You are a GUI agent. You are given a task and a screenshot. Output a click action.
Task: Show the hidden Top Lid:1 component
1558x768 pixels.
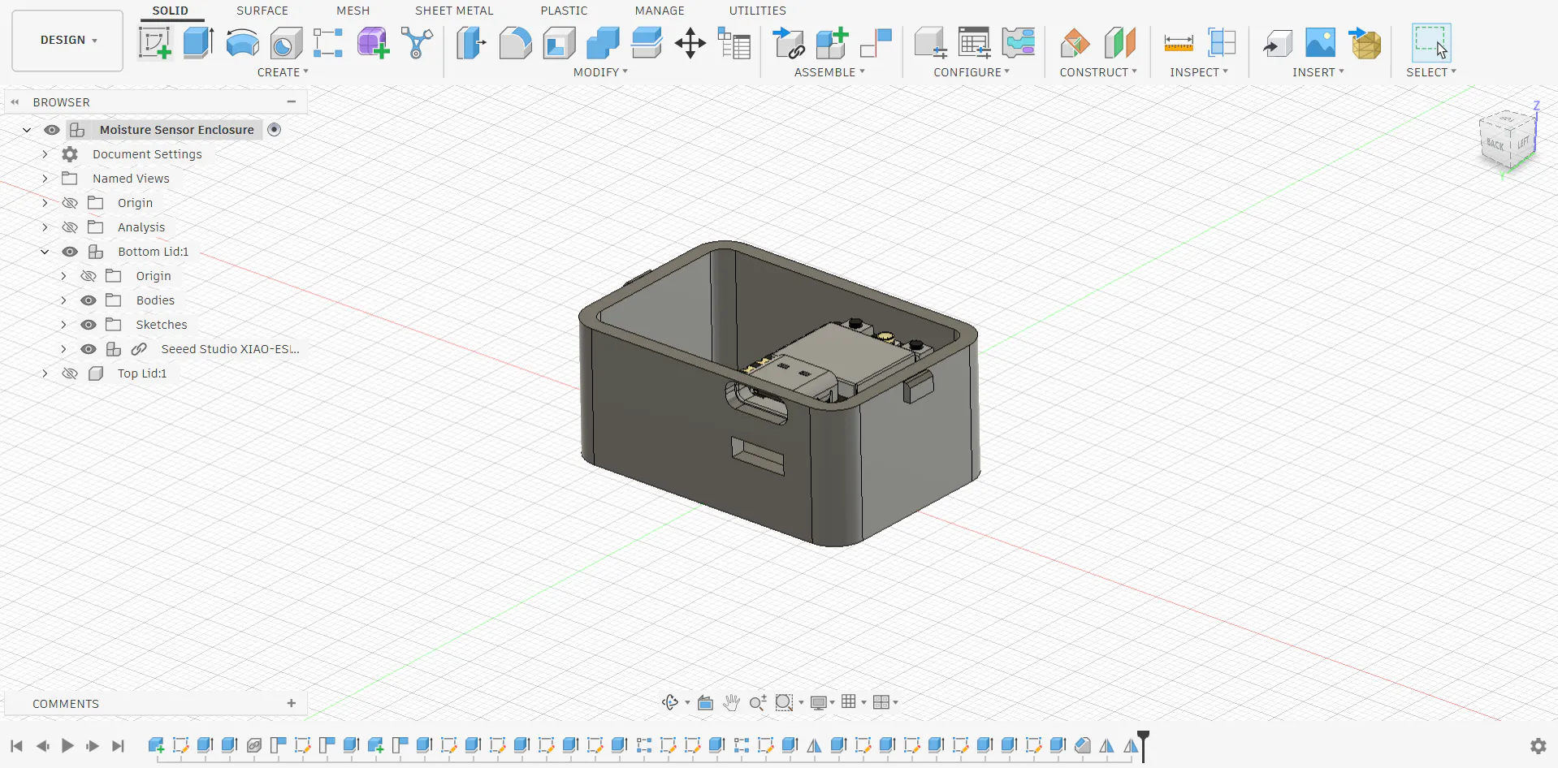coord(71,373)
